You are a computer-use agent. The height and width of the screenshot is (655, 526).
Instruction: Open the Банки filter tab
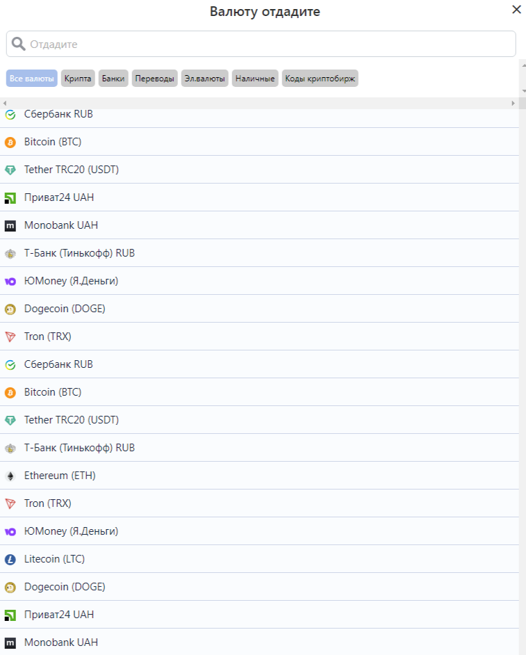pos(113,79)
